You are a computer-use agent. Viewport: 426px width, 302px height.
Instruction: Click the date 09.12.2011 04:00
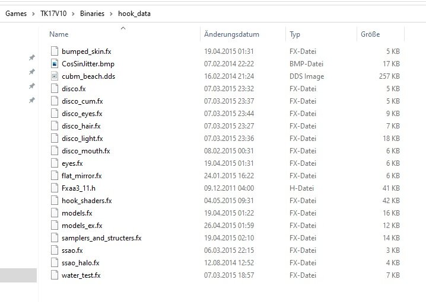pyautogui.click(x=229, y=188)
